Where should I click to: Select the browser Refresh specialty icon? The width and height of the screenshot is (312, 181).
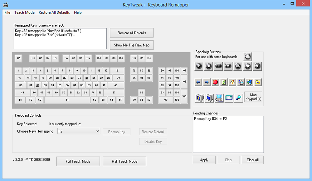coord(224,82)
